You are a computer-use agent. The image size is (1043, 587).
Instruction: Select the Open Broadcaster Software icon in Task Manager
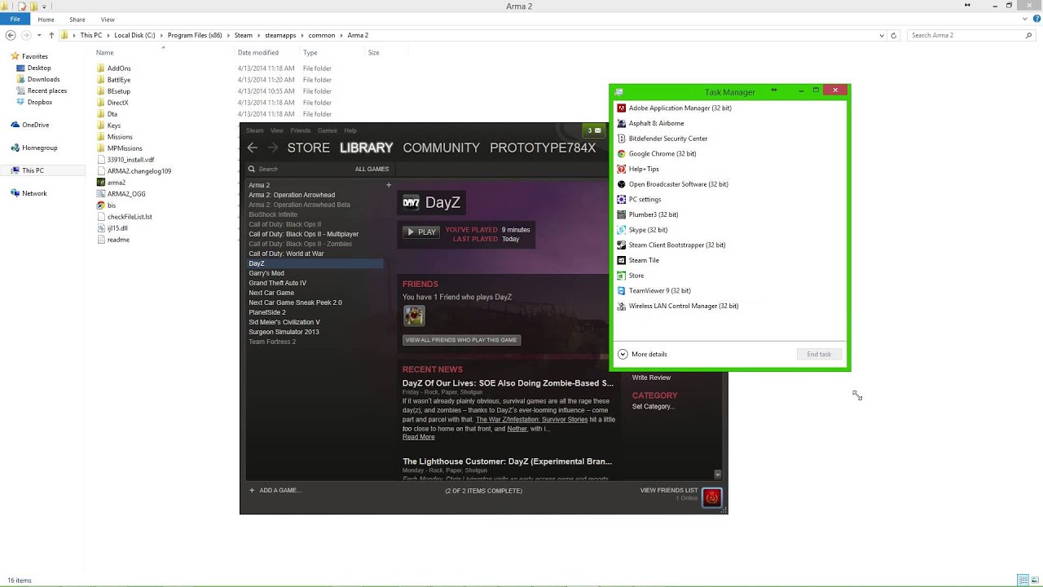pyautogui.click(x=621, y=184)
